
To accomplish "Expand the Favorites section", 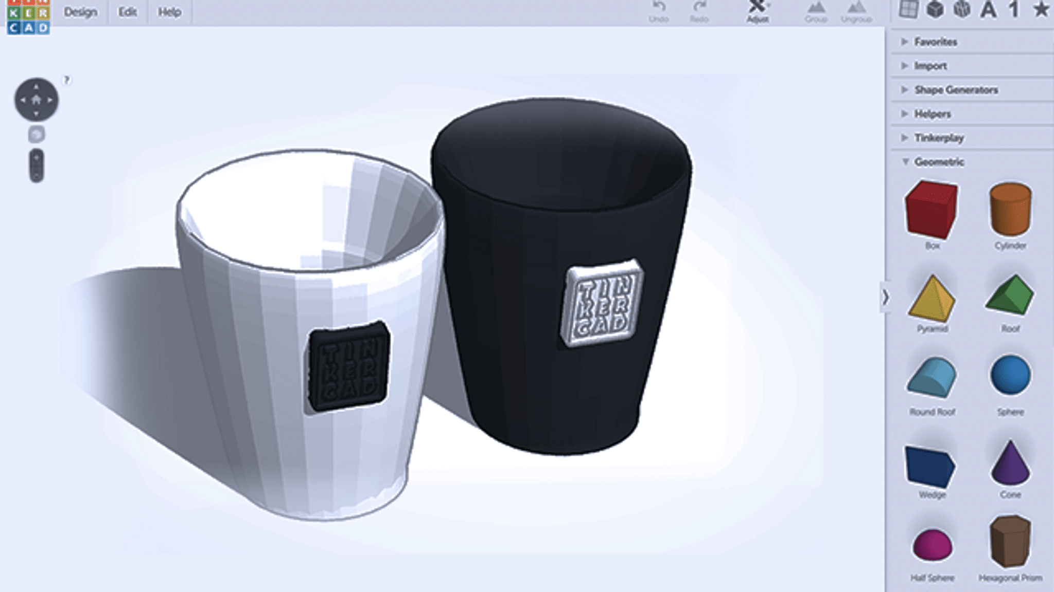I will tap(935, 42).
